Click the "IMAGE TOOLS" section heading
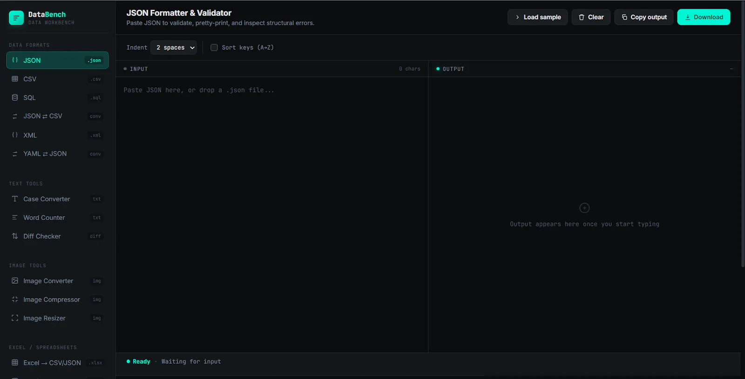745x379 pixels. (27, 266)
